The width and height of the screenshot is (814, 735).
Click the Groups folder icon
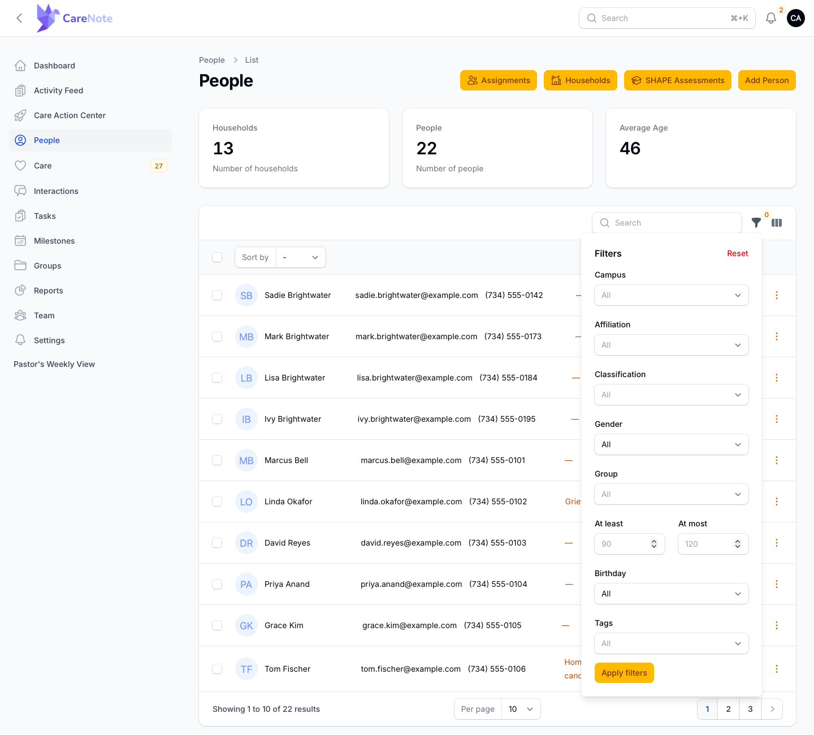[20, 266]
